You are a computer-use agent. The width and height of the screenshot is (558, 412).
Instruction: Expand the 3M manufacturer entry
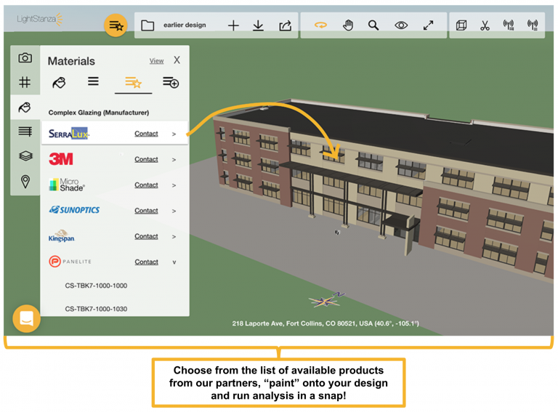[174, 160]
